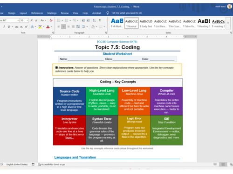Switch to Read Mode view icon

click(x=215, y=164)
